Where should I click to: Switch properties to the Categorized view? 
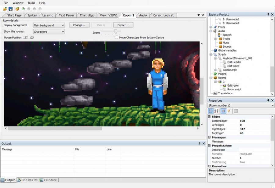click(x=211, y=111)
